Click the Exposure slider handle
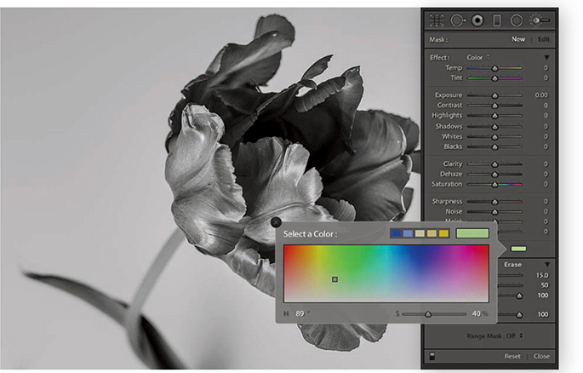This screenshot has width=583, height=373. 494,95
